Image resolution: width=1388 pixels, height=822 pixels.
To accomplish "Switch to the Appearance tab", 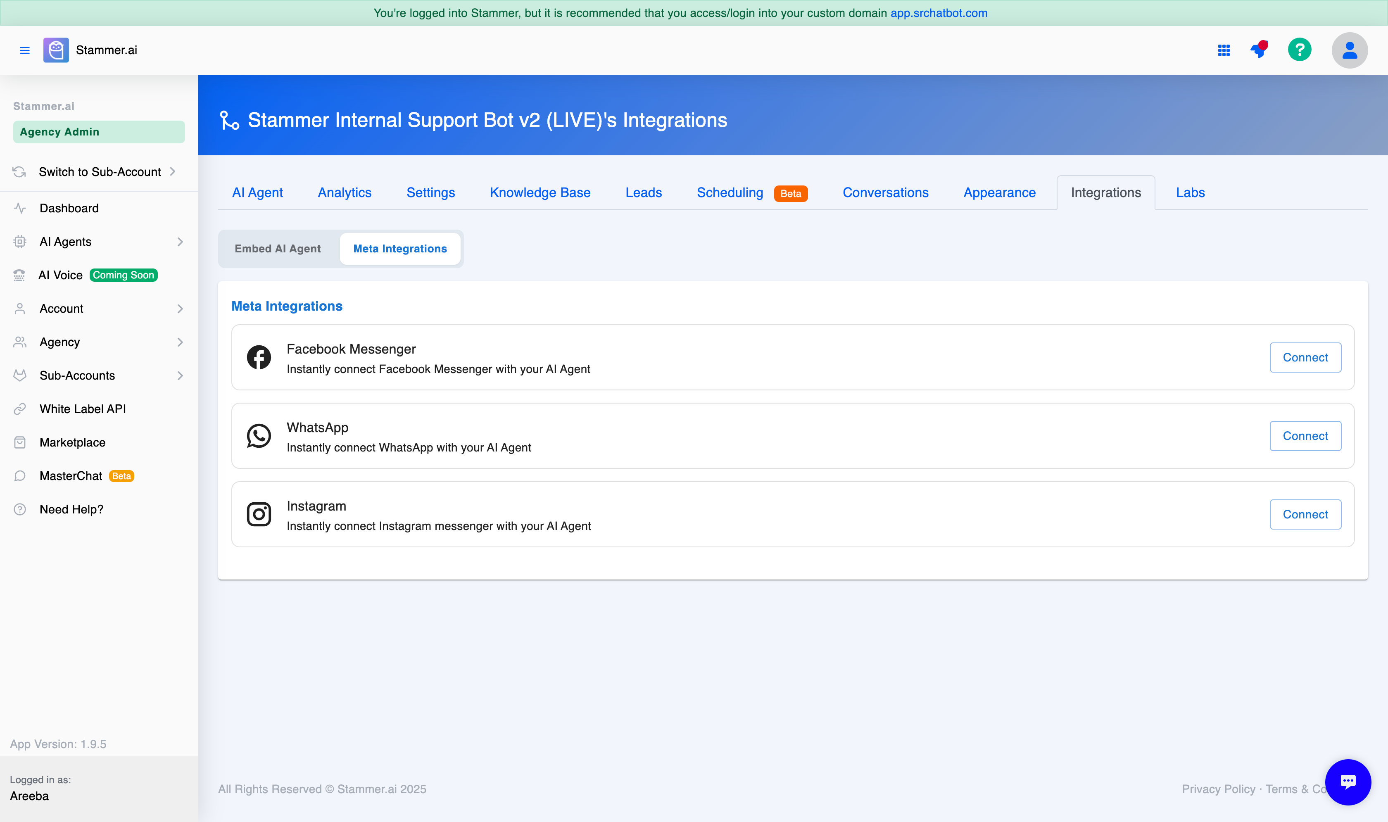I will (x=999, y=193).
